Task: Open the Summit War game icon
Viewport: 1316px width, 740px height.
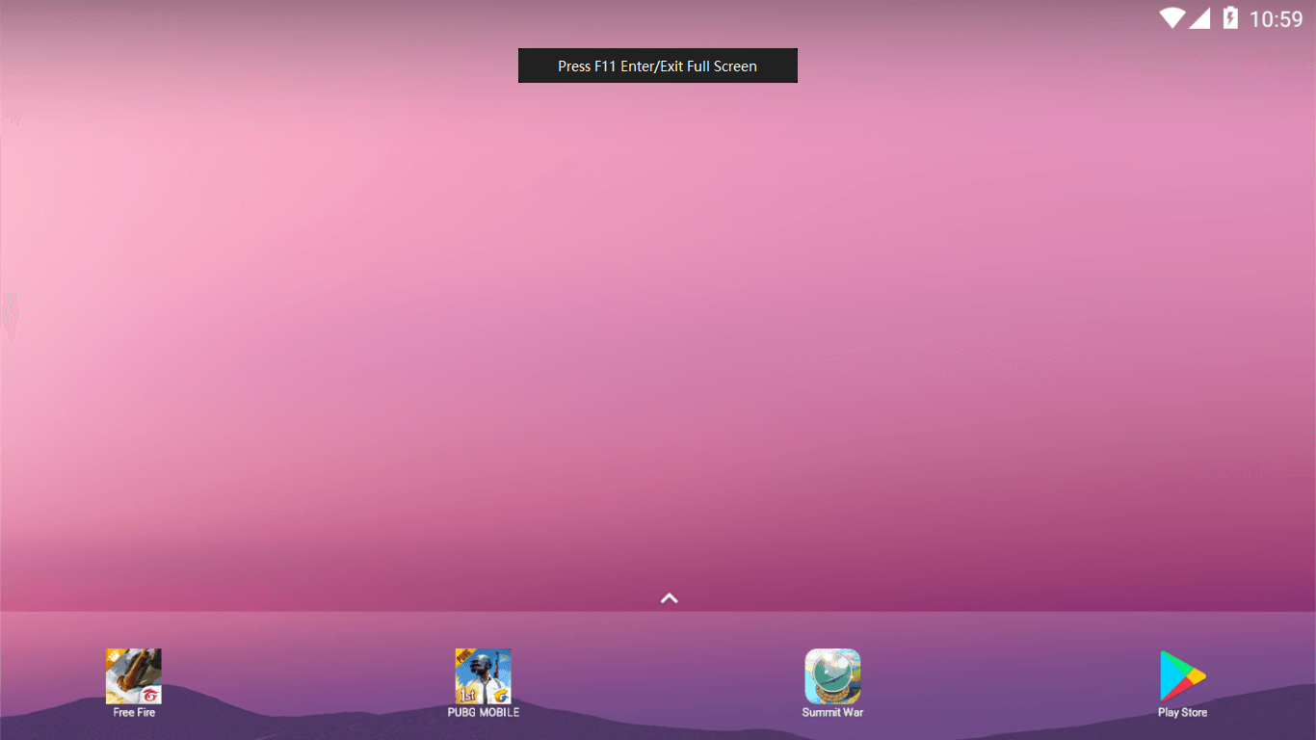Action: (833, 676)
